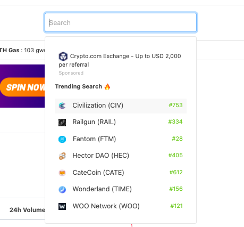The width and height of the screenshot is (244, 227).
Task: Click rank #156 beside Wonderland
Action: pos(176,189)
